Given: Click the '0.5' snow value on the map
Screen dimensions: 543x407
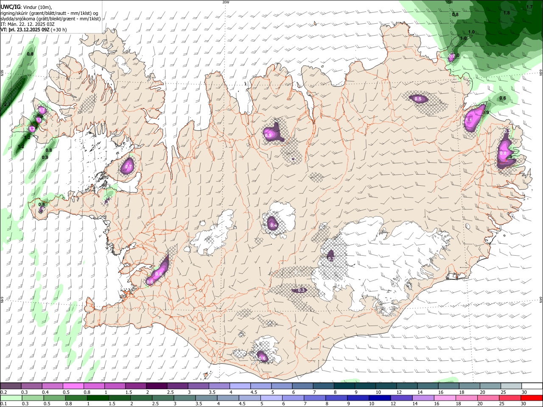Looking at the screenshot, I should (x=418, y=99).
